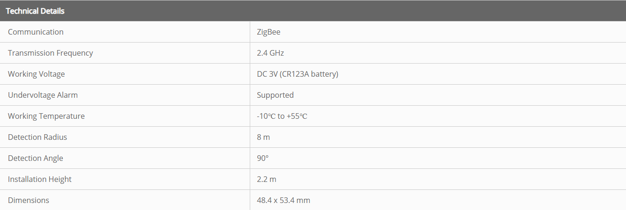Select the Dimensions row label

[x=29, y=200]
